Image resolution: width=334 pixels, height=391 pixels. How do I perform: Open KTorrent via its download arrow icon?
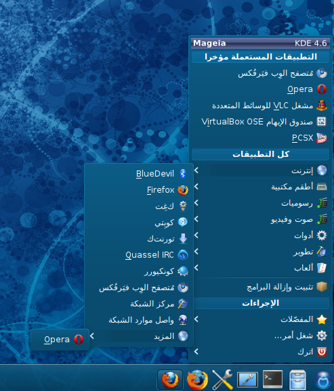[x=183, y=238]
